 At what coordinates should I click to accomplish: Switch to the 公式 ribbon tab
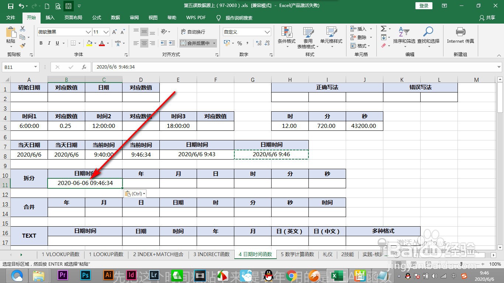[x=97, y=18]
